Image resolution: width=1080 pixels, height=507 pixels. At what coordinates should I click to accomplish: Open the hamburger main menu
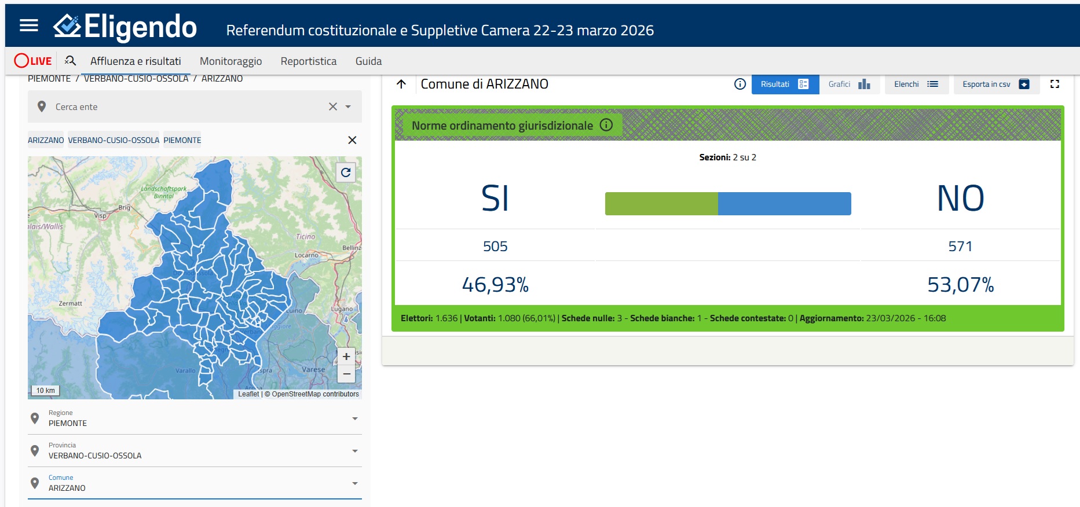(x=28, y=25)
